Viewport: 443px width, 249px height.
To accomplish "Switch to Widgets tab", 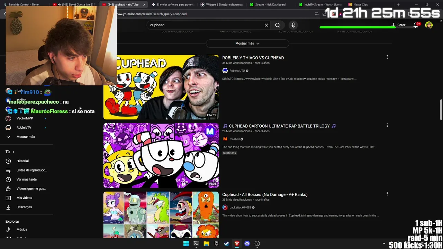I will pos(222,4).
